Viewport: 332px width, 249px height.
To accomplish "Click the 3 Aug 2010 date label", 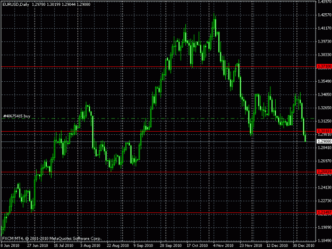I will 90,246.
